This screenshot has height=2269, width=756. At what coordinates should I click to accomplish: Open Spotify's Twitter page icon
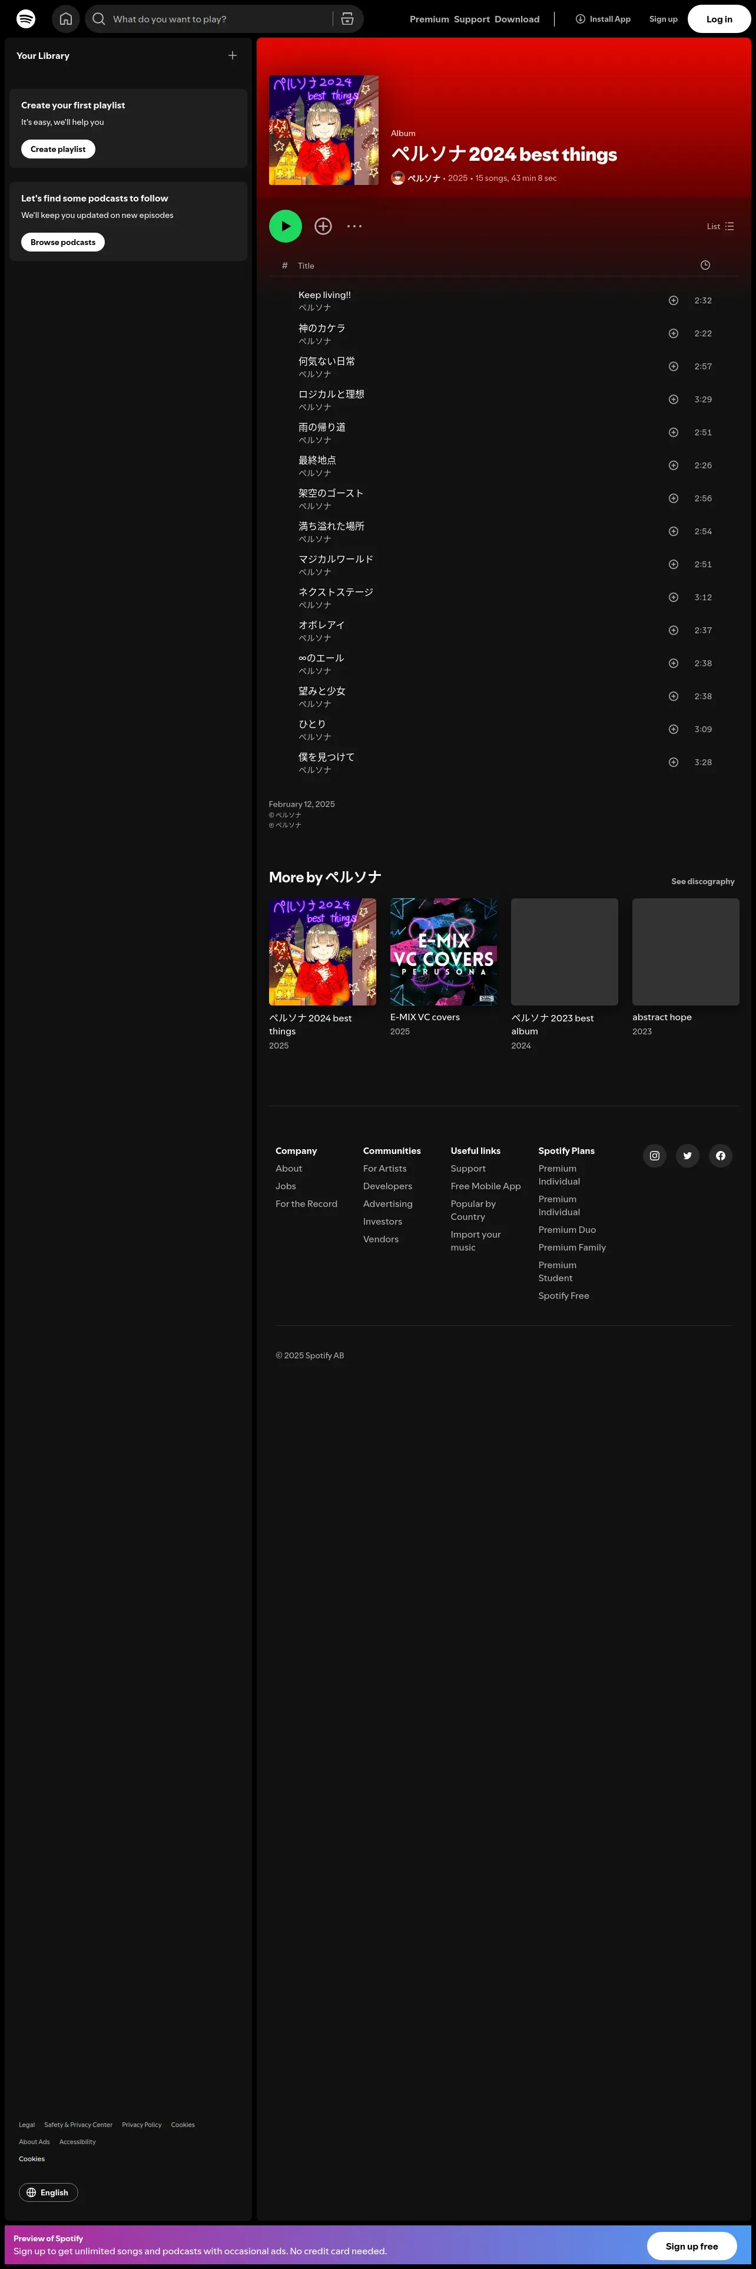point(687,1156)
